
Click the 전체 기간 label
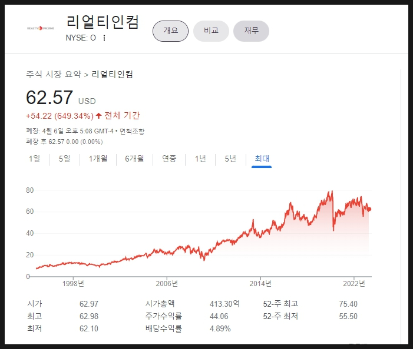tap(122, 116)
